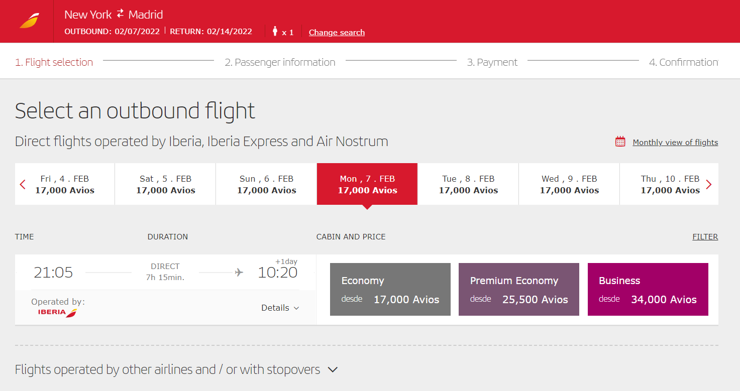The image size is (740, 391).
Task: Click step 4. Confirmation
Action: click(683, 62)
